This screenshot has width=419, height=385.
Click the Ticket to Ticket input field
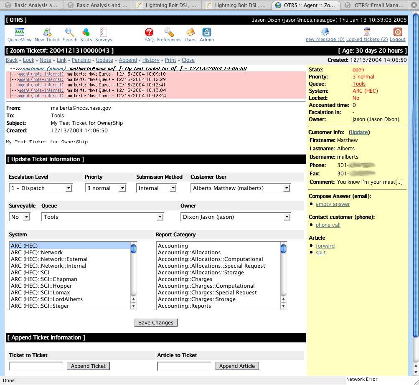36,366
